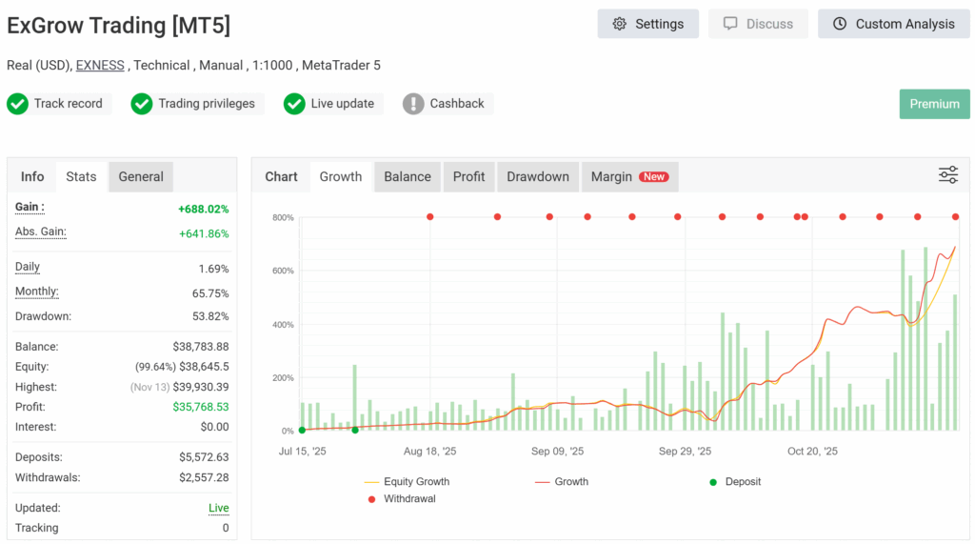Open the EXNESS broker link
The image size is (975, 544).
click(x=100, y=66)
